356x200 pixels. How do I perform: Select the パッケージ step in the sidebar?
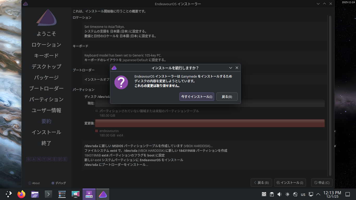(46, 77)
